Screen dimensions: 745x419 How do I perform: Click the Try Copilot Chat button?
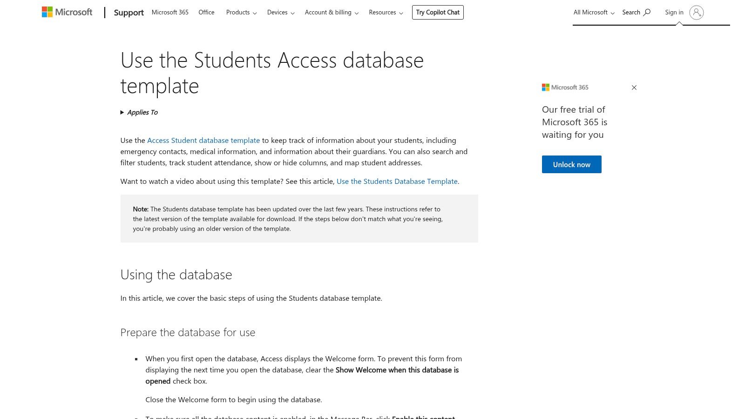[438, 13]
